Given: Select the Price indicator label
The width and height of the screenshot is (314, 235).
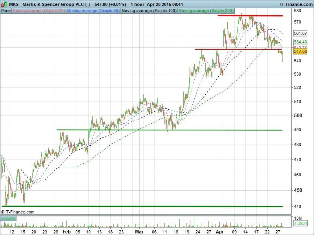Looking at the screenshot, I should coord(6,11).
